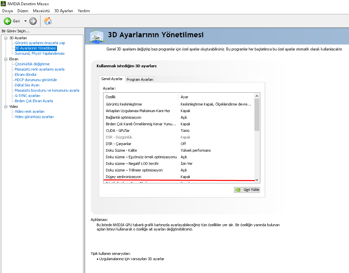Select 3D Ayarlarının Yönetilmesi in tree

coord(35,48)
